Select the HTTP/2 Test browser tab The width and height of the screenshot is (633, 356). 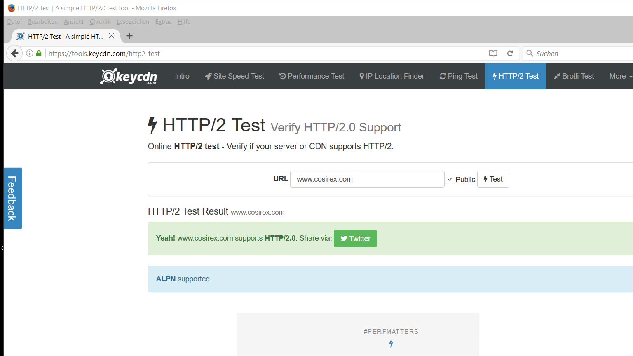coord(66,36)
